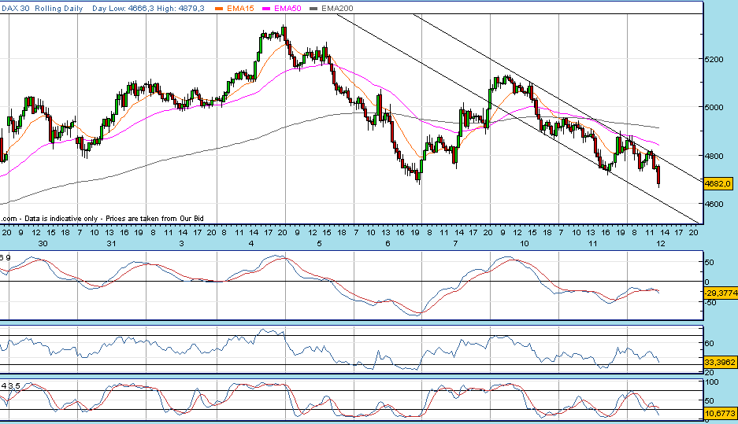Click the yellow MACD value tag -29,3774

click(x=721, y=293)
